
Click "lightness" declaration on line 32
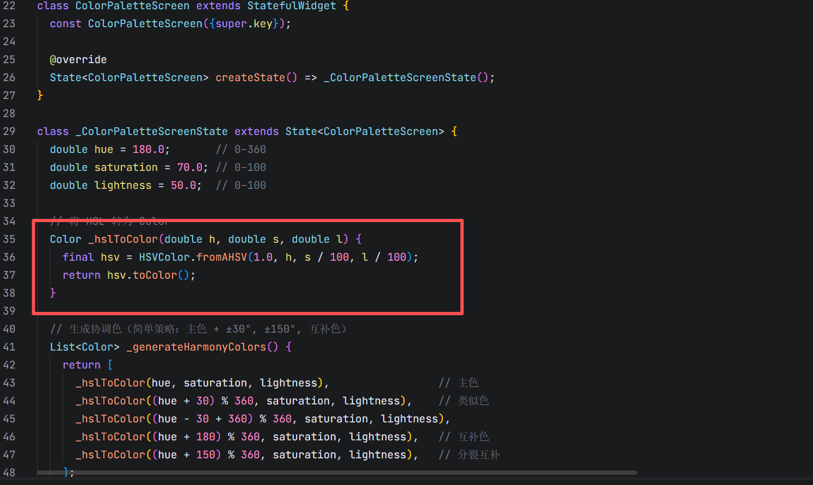point(123,185)
